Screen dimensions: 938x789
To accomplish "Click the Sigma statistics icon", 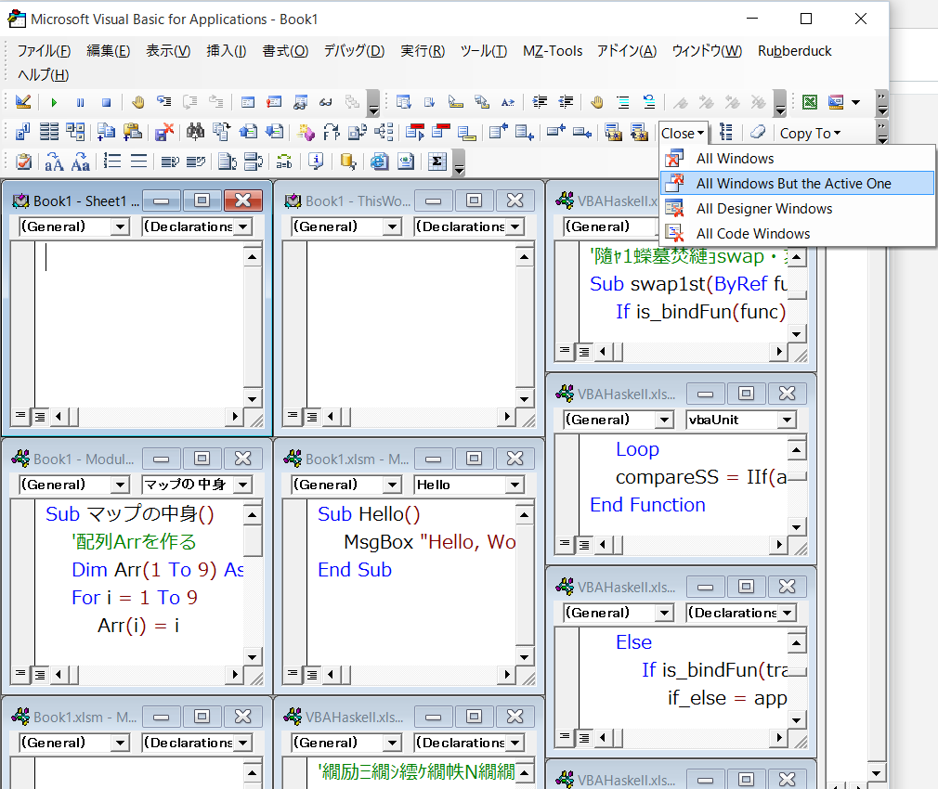I will tap(437, 162).
